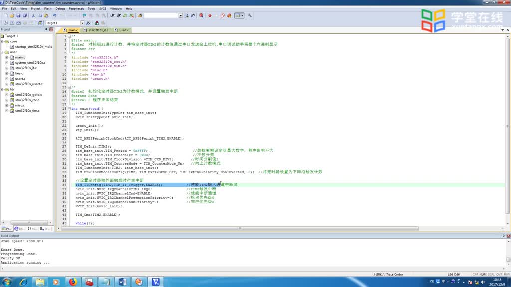Open Microsoft Word from the taskbar
Screen dimensions: 511x287
123,282
